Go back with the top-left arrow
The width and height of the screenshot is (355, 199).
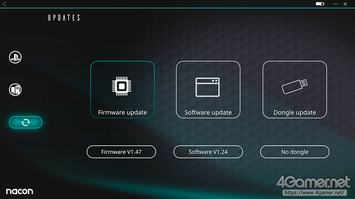pyautogui.click(x=5, y=3)
